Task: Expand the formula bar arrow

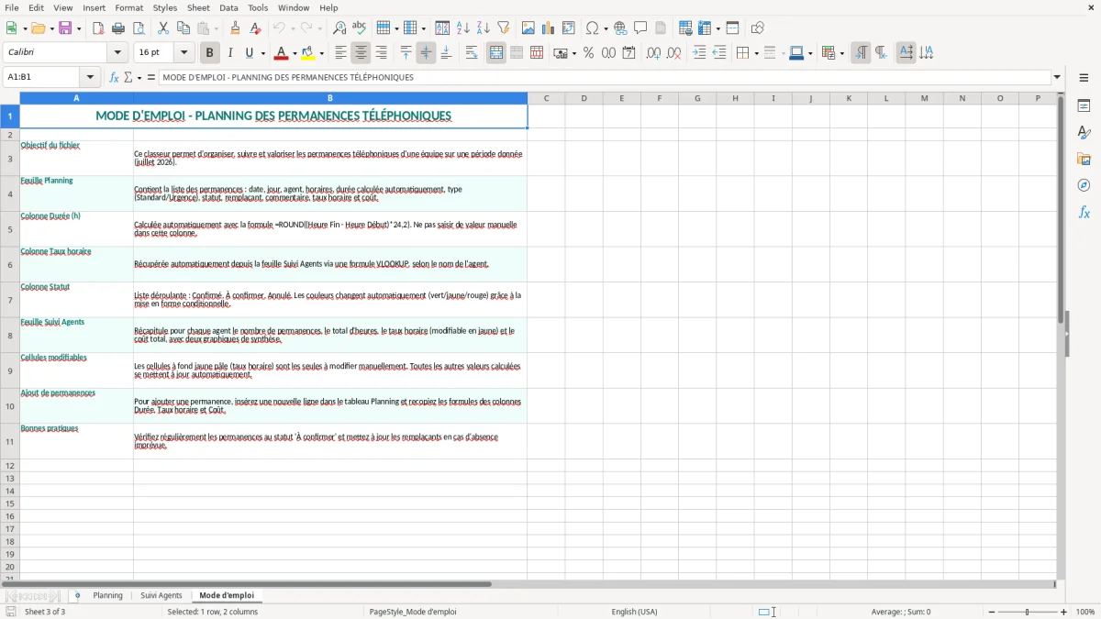Action: coord(1057,77)
